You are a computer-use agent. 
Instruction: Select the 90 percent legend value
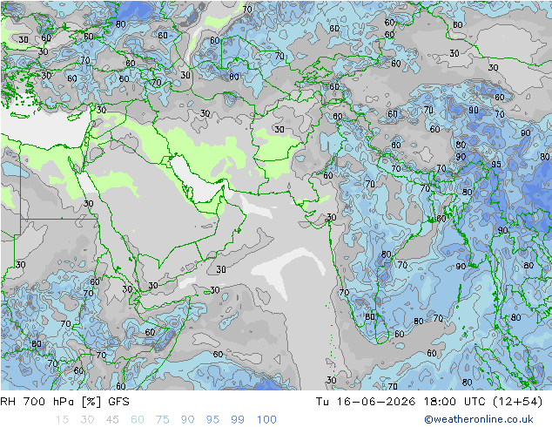187,420
